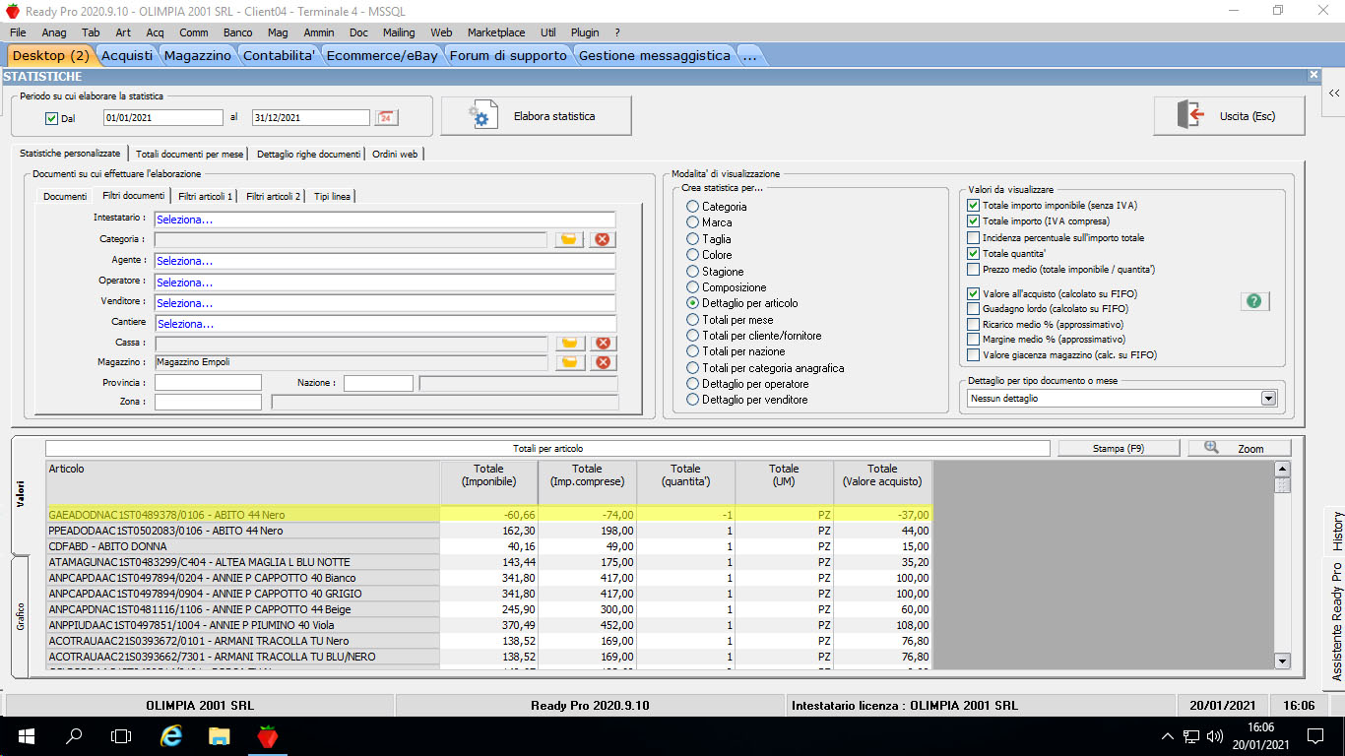Click the Stampa (F9) button
The image size is (1345, 756).
(x=1119, y=449)
